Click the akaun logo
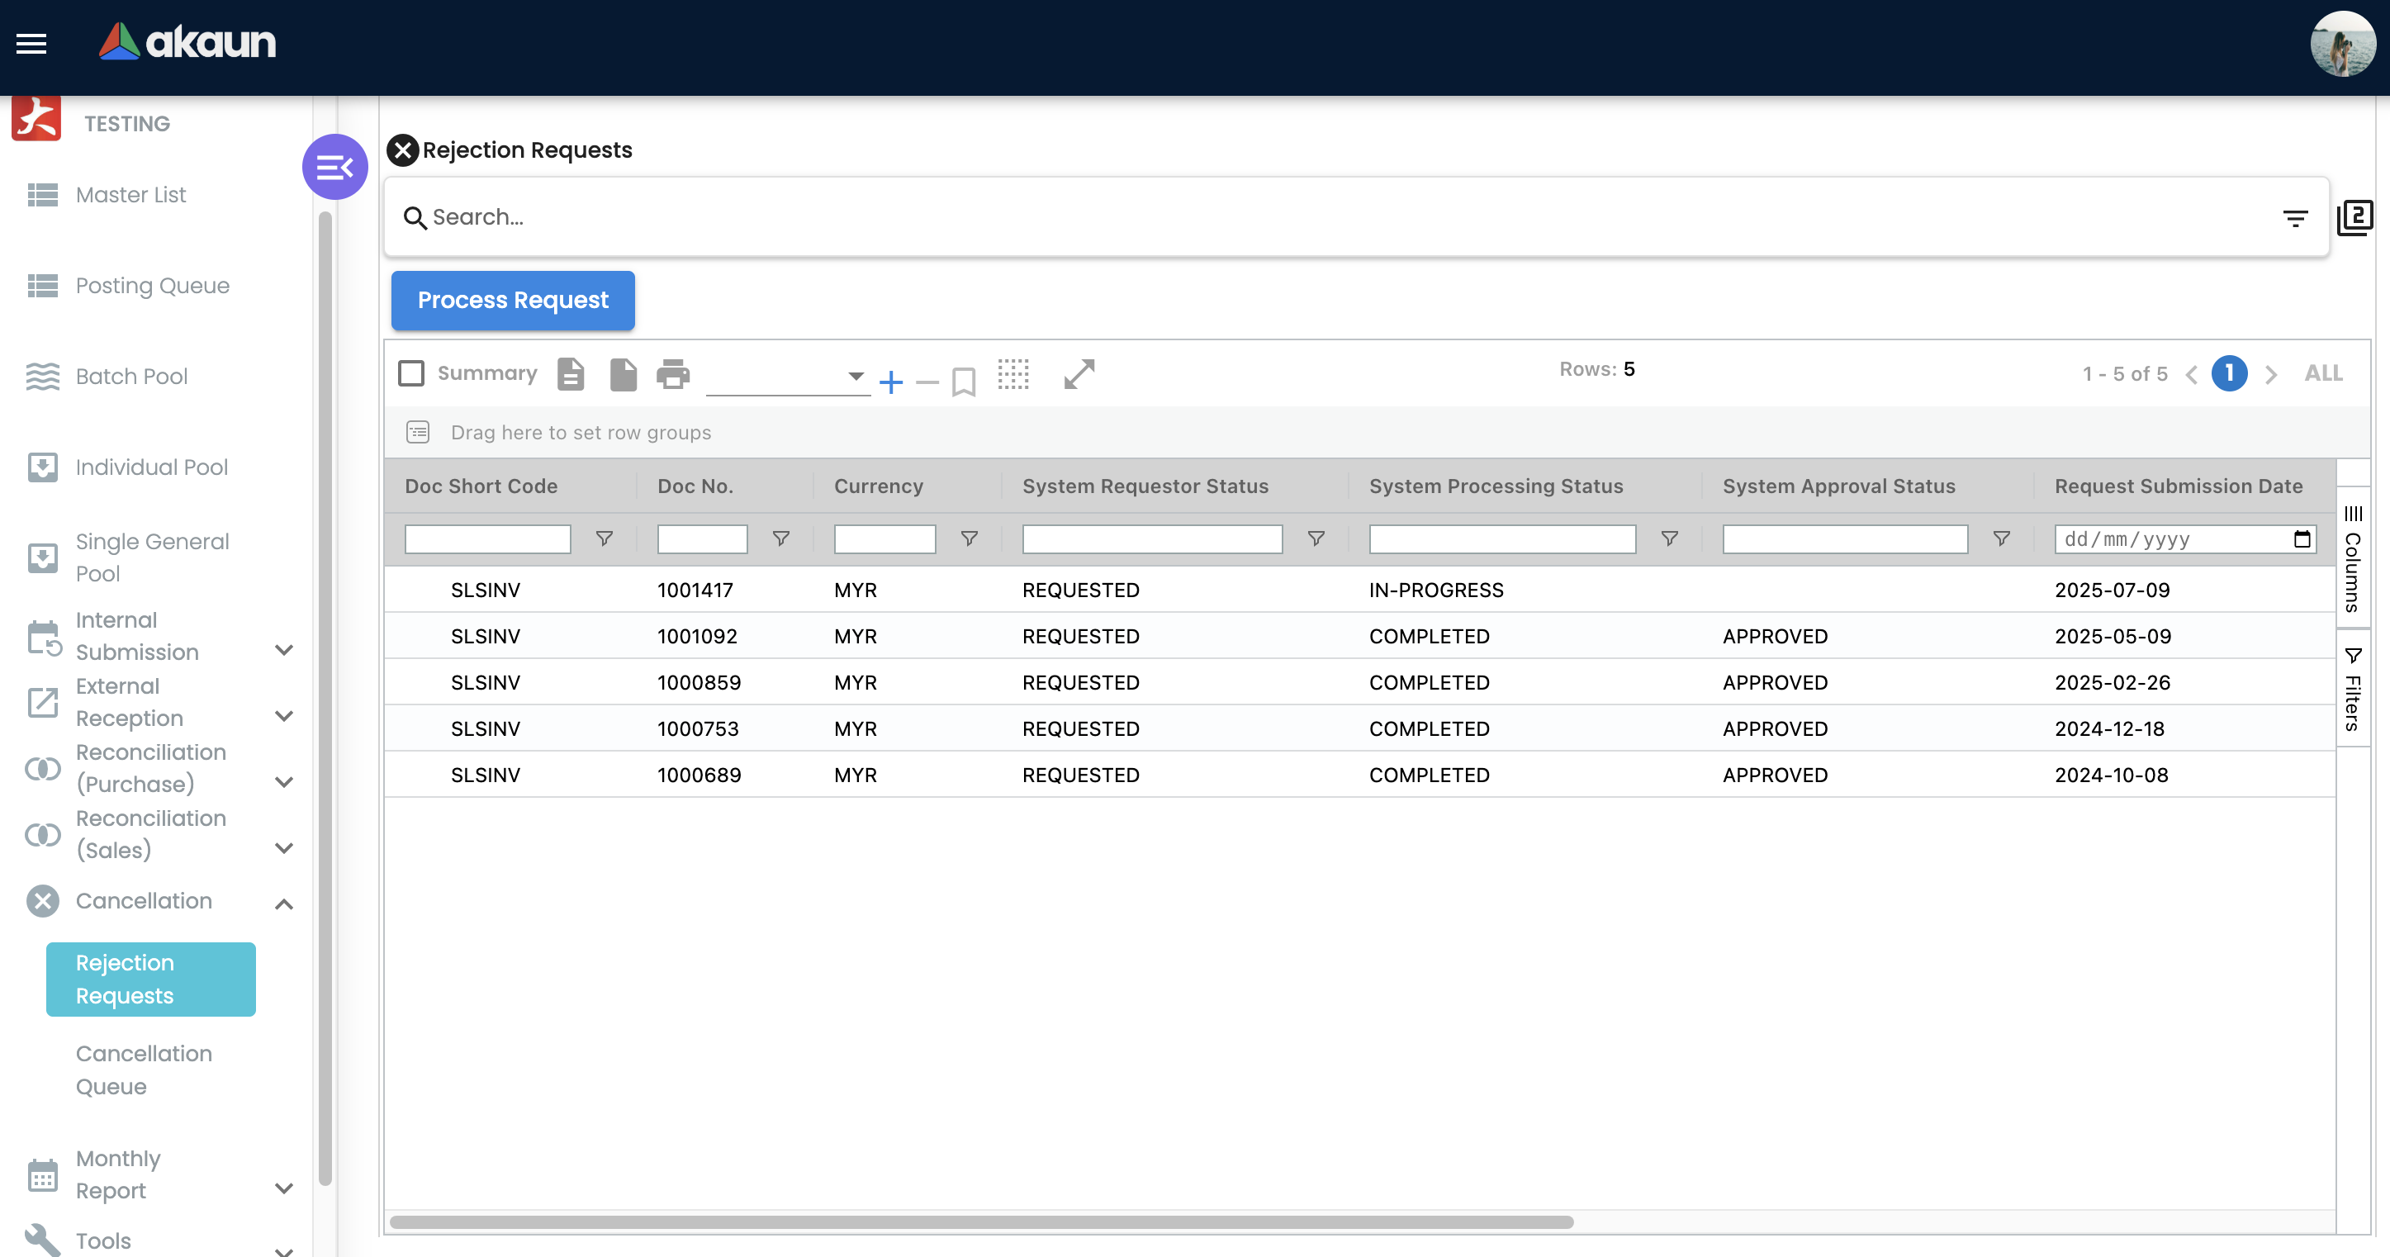 pyautogui.click(x=187, y=42)
